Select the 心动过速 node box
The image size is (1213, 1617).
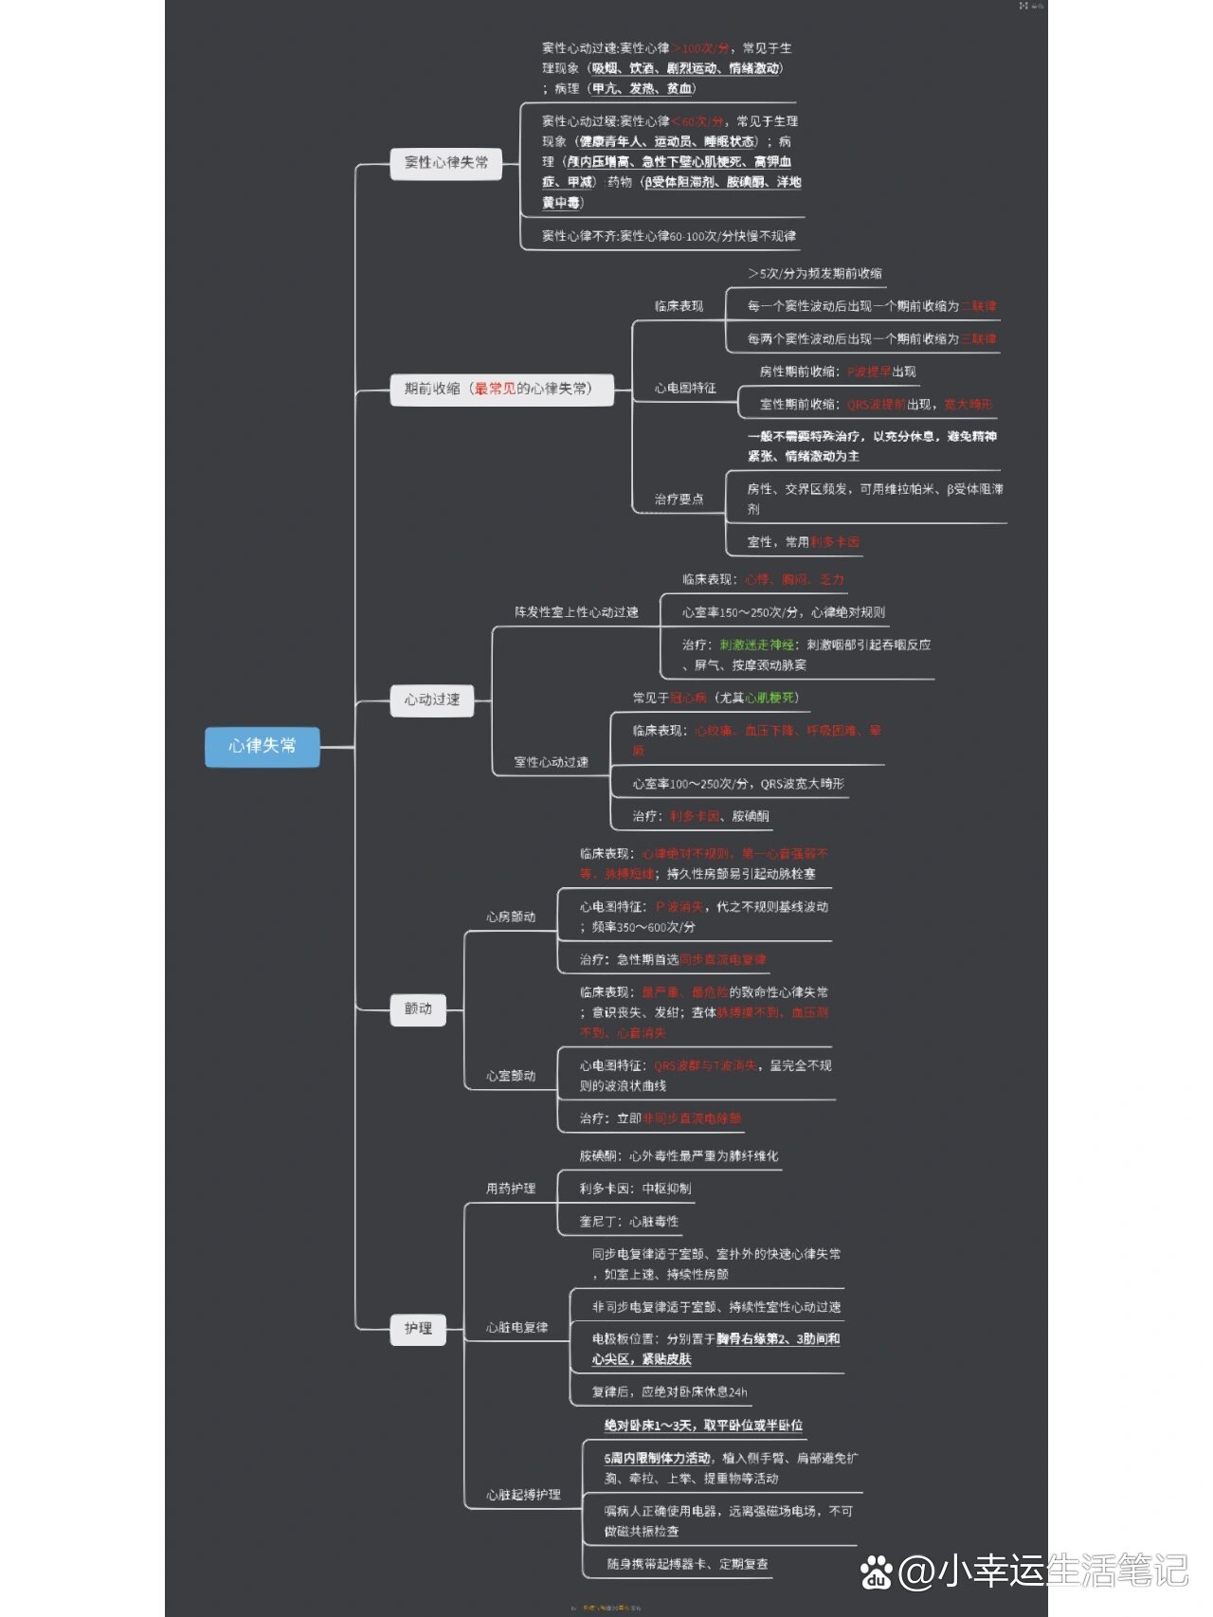click(x=432, y=699)
